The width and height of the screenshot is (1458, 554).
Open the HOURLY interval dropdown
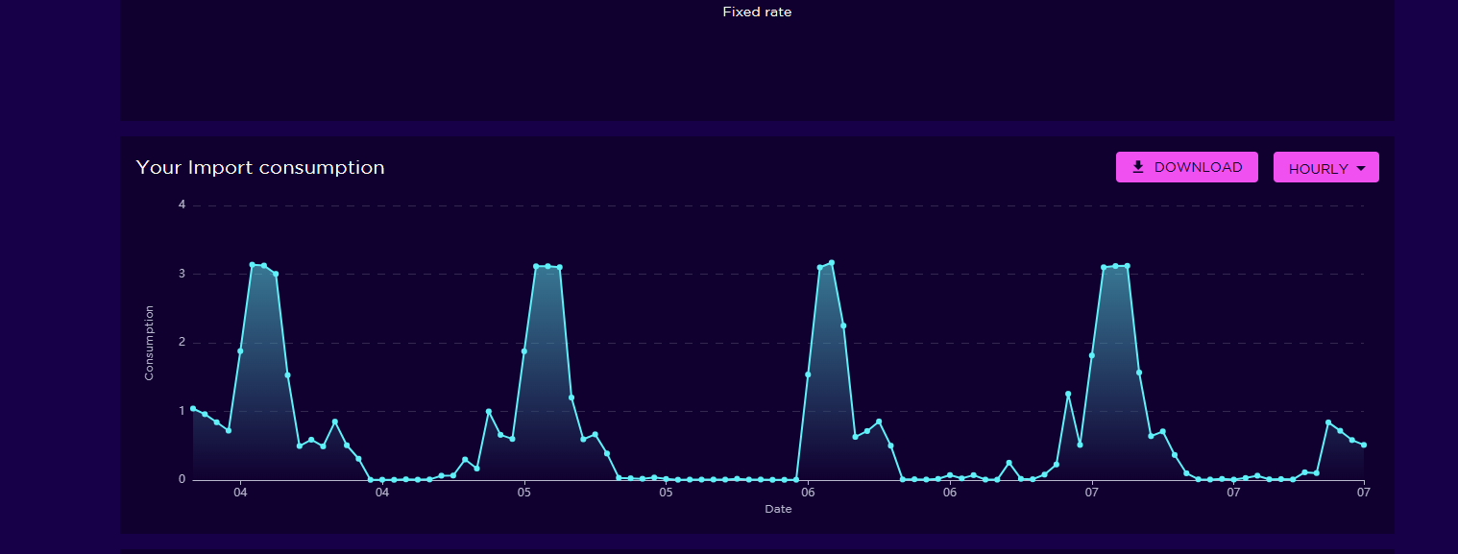click(x=1325, y=167)
